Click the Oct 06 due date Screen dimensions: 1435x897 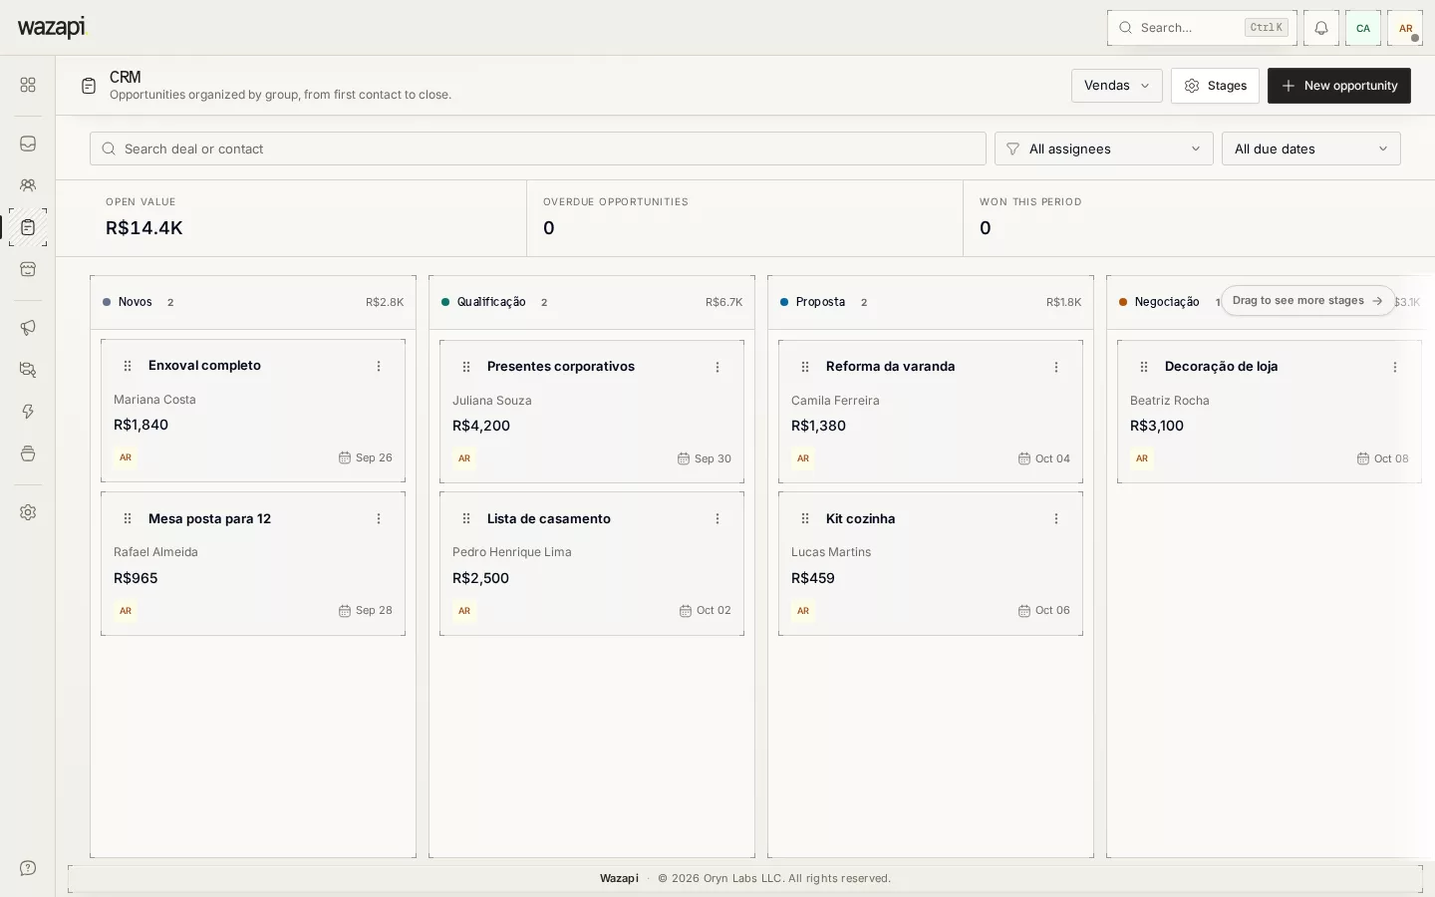tap(1044, 610)
